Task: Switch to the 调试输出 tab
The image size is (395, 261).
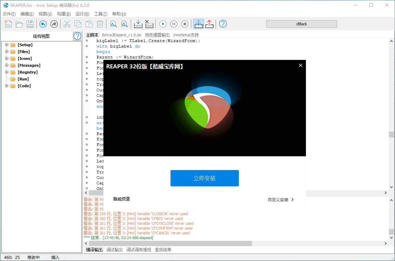Action: pyautogui.click(x=114, y=250)
